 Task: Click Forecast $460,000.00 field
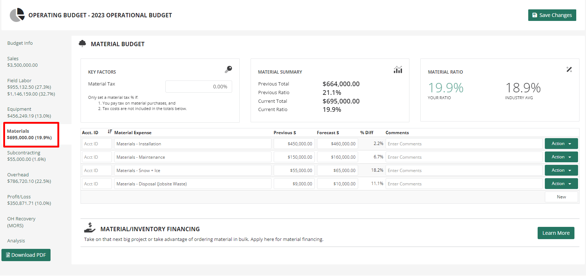[x=338, y=144]
